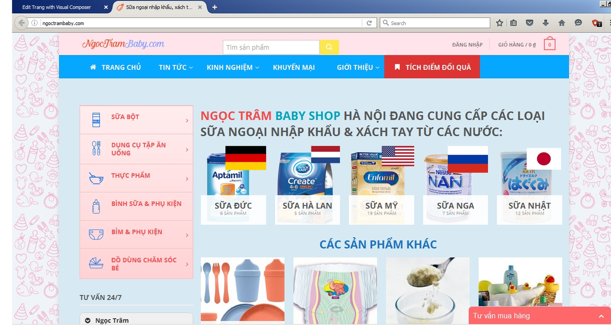Open the Sữa Mỹ product category
Viewport: 611px width, 325px height.
point(381,184)
